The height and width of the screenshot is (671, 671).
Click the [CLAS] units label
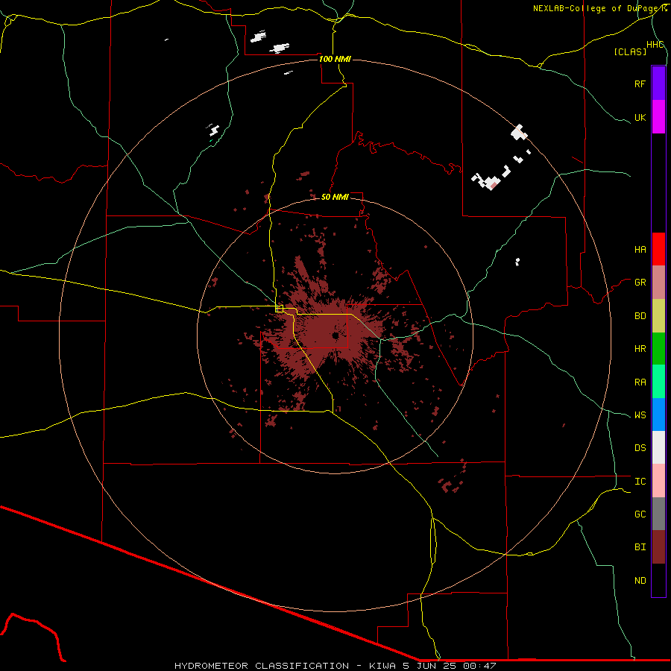pos(630,51)
